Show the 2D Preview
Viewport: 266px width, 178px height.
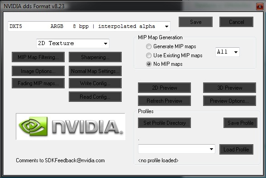coord(164,87)
